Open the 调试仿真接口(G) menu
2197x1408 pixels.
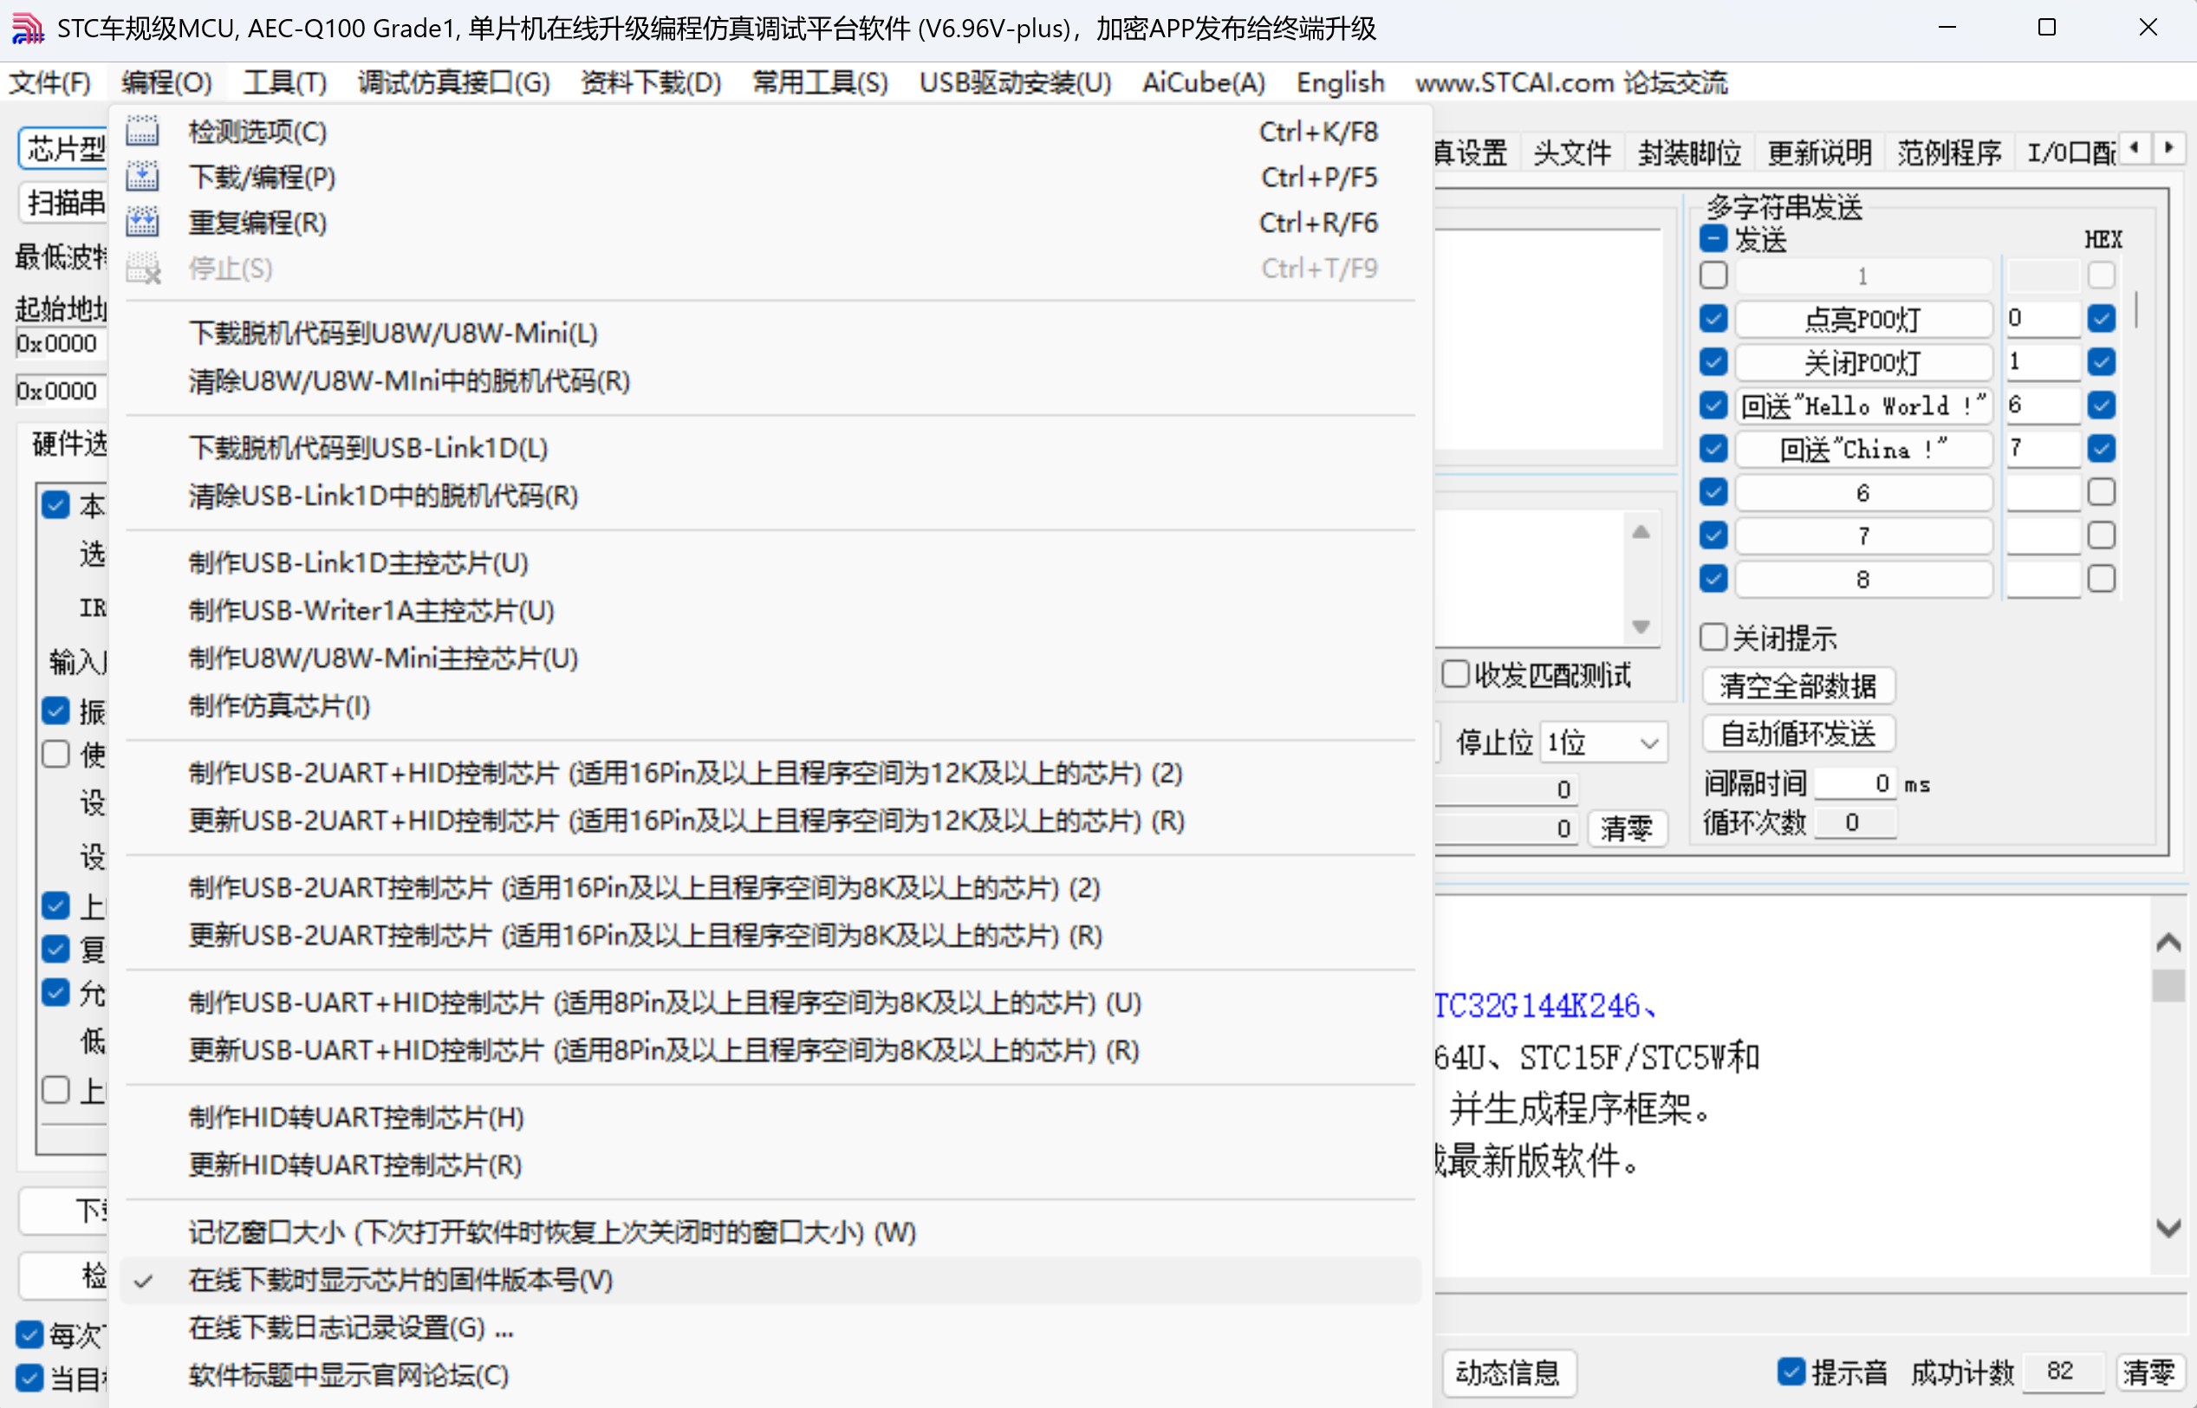click(453, 83)
